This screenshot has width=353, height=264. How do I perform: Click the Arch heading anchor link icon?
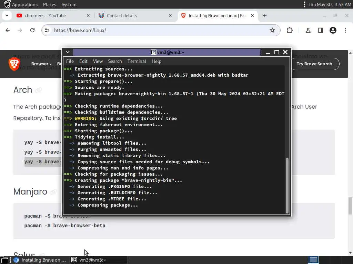point(39,90)
